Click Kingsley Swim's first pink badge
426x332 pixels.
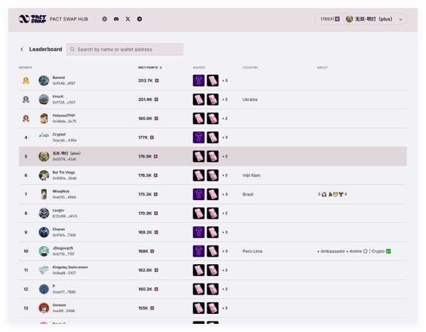click(x=199, y=270)
